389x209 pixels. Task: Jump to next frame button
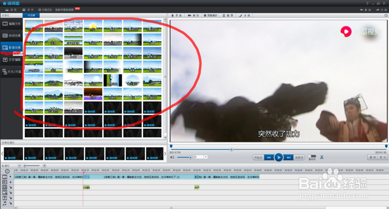[x=289, y=157]
